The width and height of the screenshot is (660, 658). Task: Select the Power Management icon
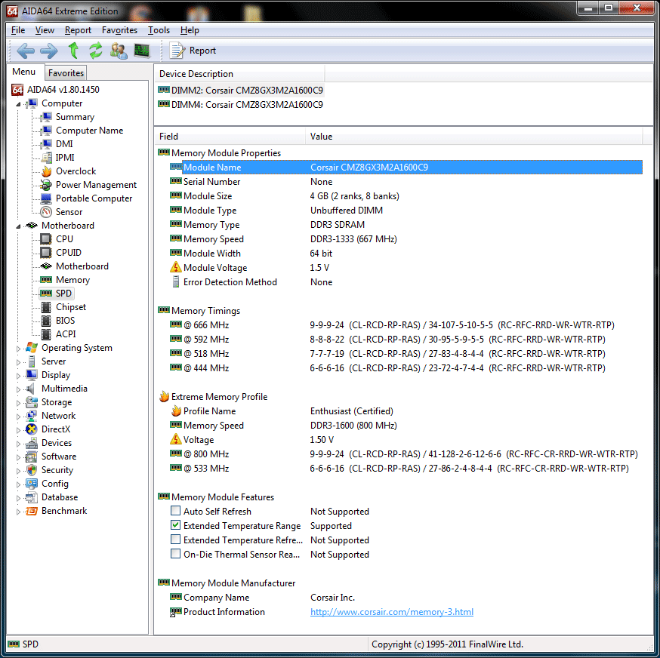pos(46,185)
